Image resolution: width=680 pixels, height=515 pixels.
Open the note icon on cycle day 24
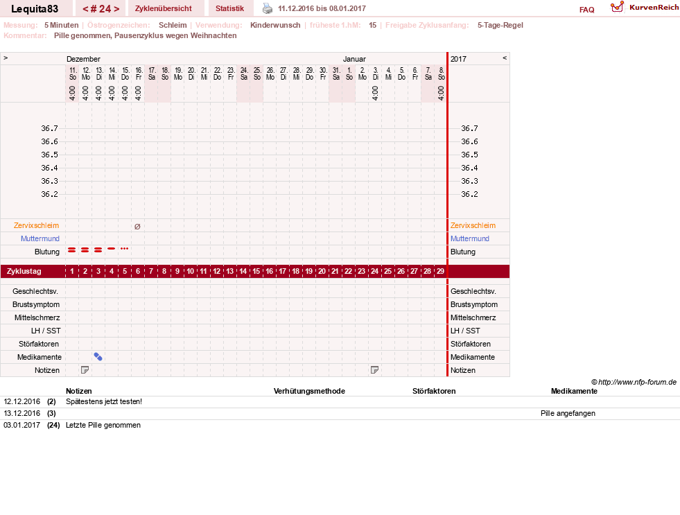(375, 369)
